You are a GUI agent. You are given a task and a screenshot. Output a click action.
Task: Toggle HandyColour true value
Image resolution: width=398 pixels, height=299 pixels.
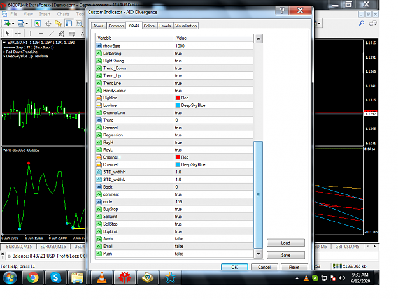pyautogui.click(x=214, y=91)
